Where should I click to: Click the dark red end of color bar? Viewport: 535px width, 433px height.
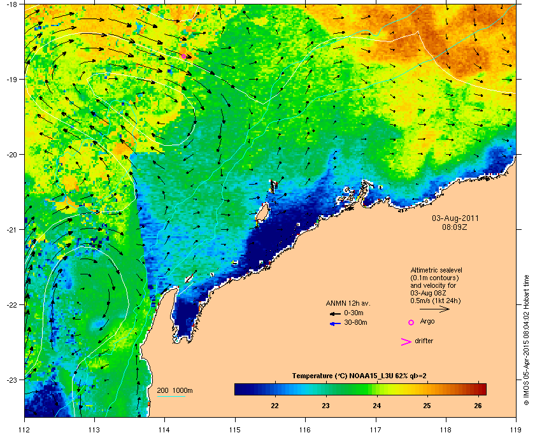coord(481,389)
